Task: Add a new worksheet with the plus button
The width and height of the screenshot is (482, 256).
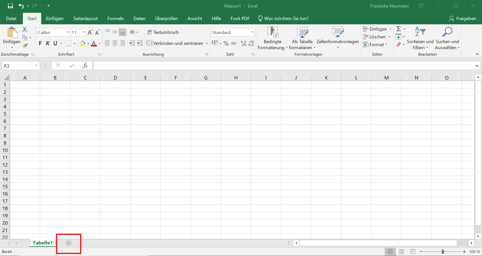Action: point(69,243)
